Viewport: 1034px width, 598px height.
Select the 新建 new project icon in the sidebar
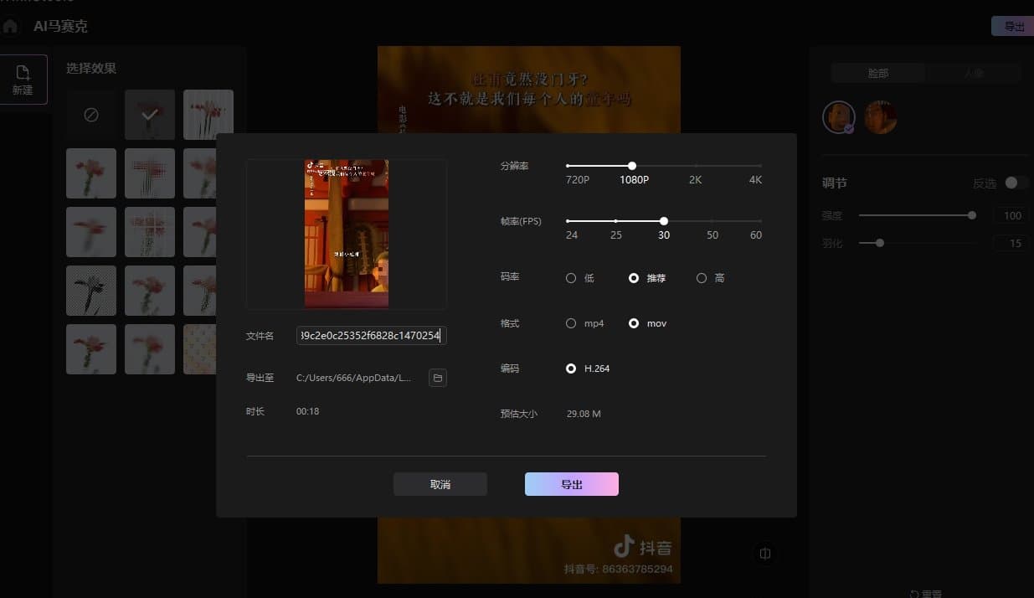pos(23,79)
